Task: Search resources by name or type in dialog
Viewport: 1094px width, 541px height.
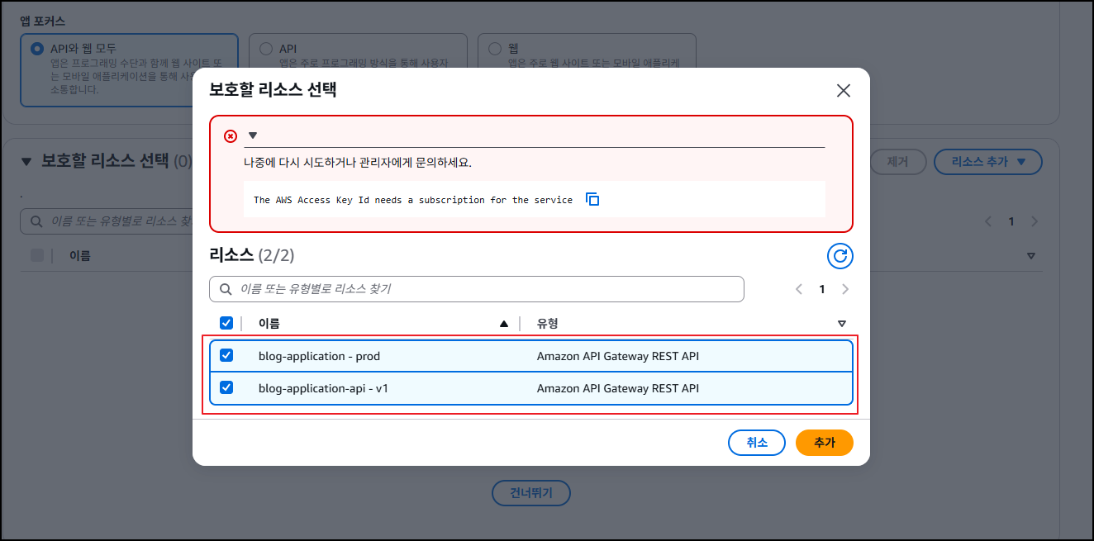Action: click(x=477, y=289)
